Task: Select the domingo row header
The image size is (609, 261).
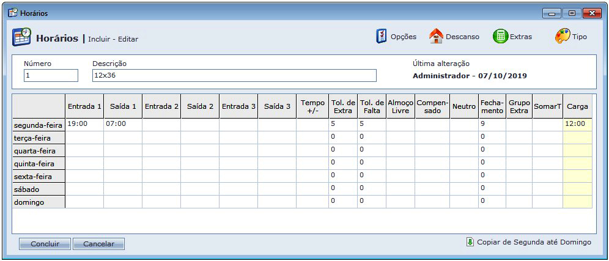Action: 39,202
